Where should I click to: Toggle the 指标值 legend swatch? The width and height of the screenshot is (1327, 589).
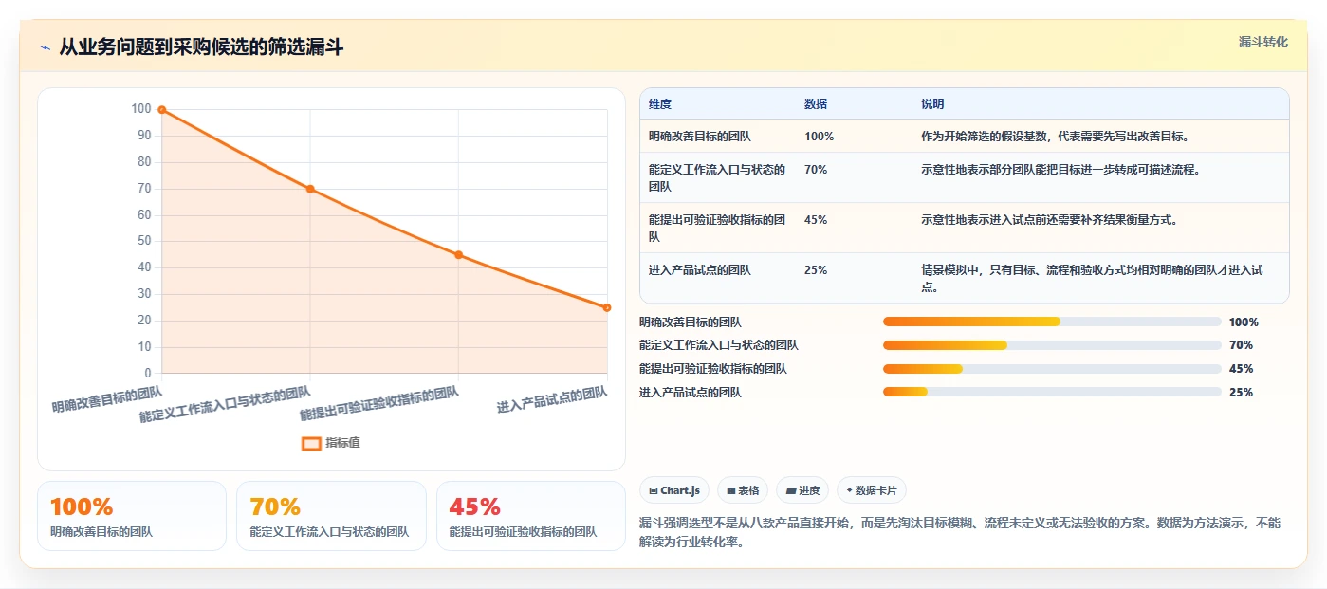pos(311,443)
